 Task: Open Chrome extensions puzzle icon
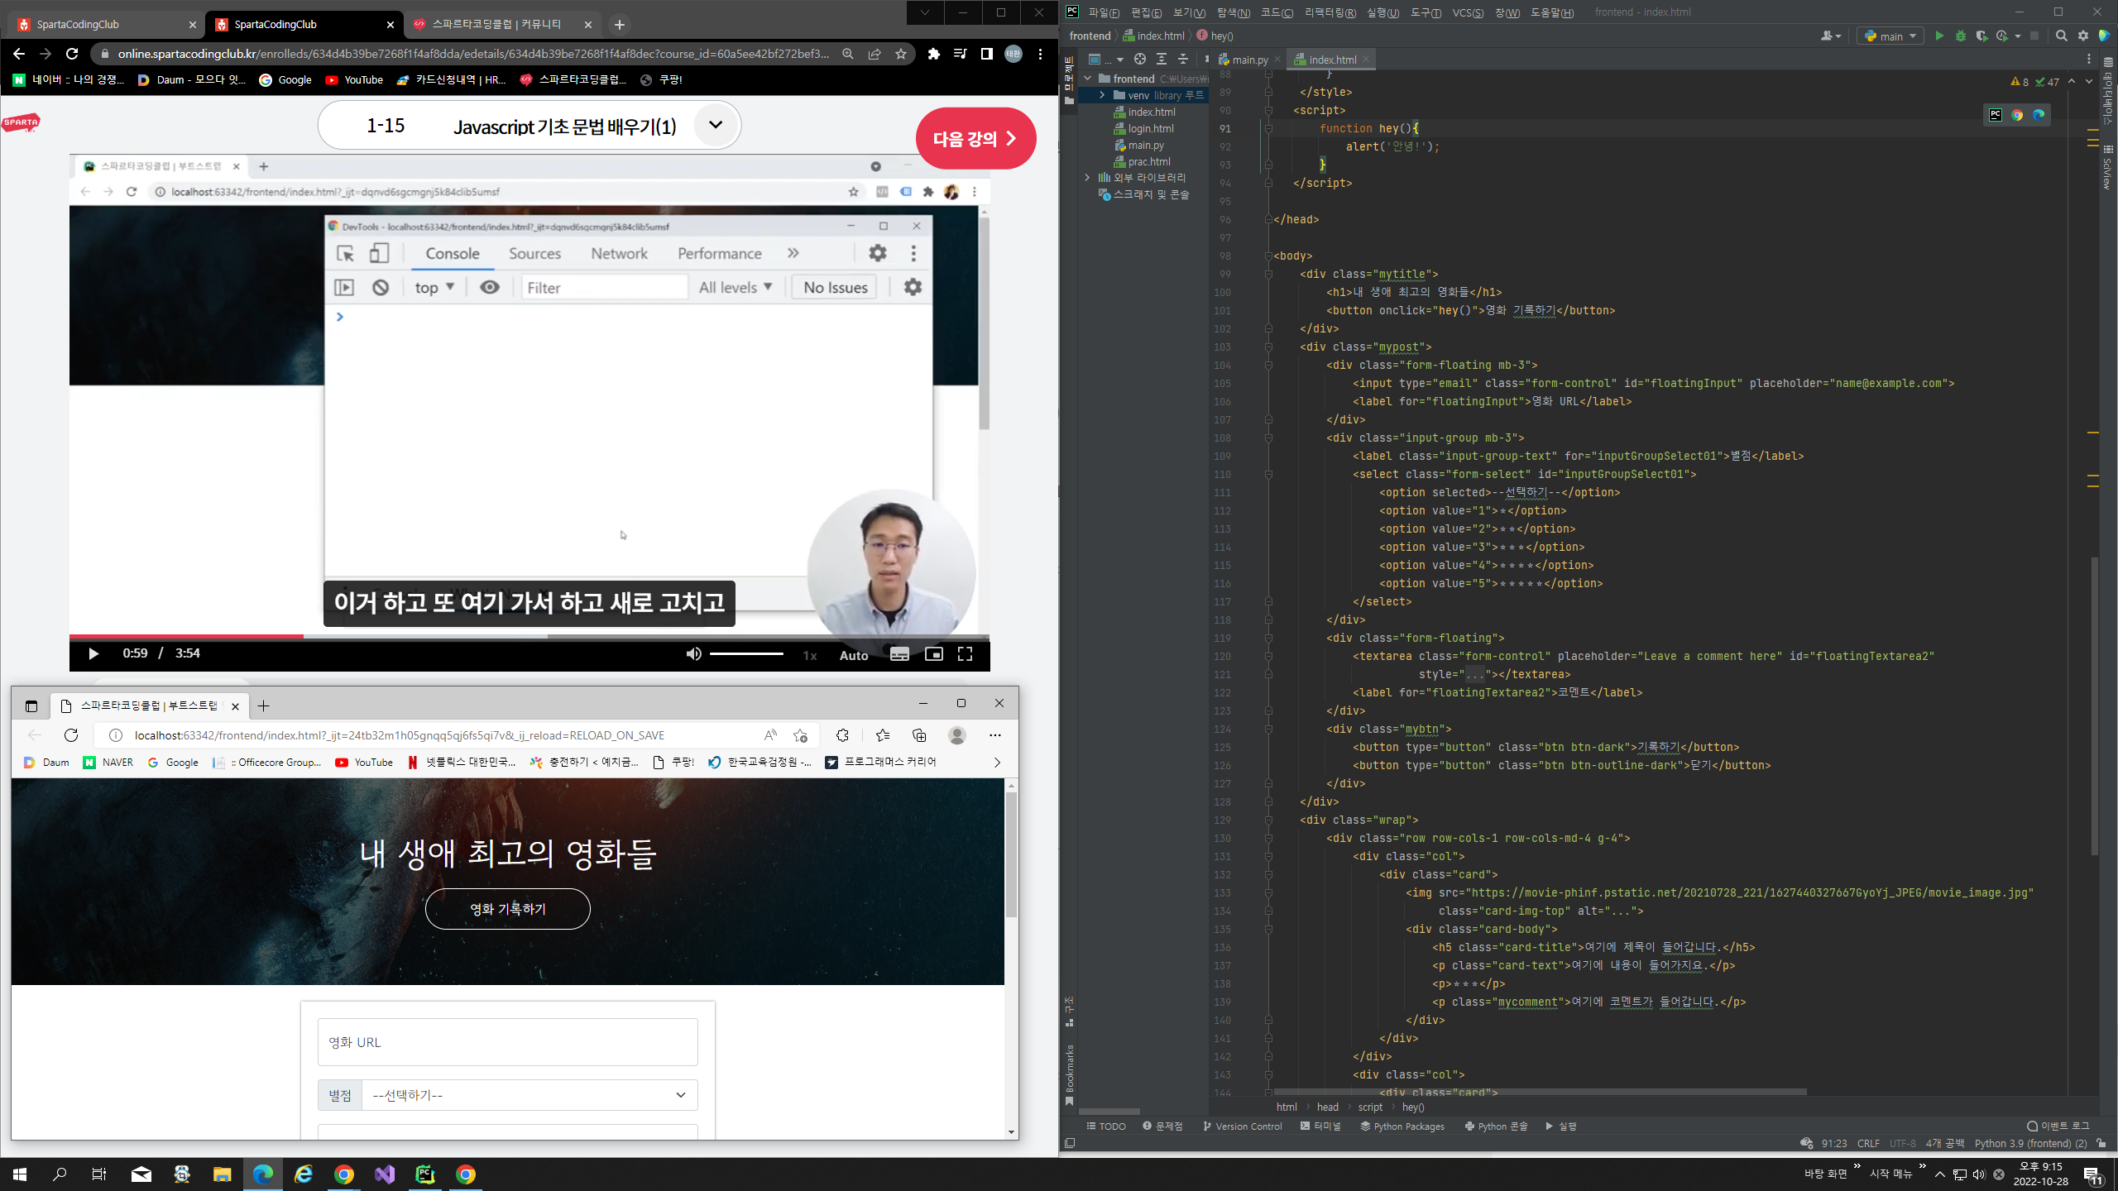pyautogui.click(x=933, y=54)
